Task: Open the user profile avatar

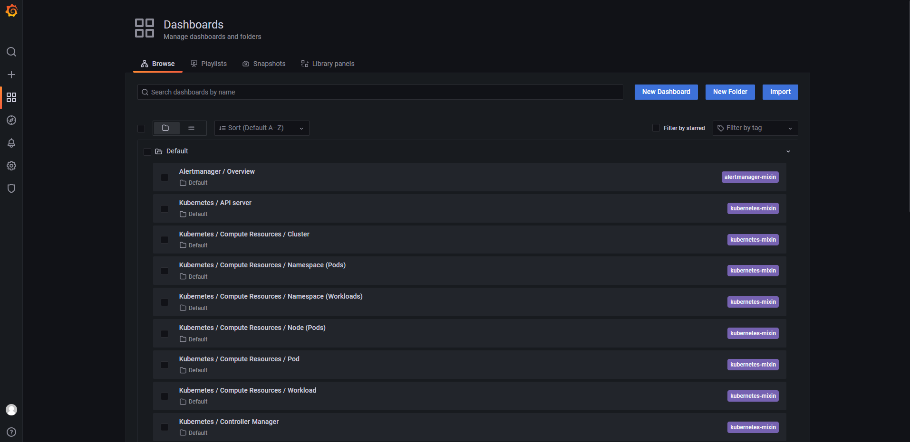Action: [11, 410]
